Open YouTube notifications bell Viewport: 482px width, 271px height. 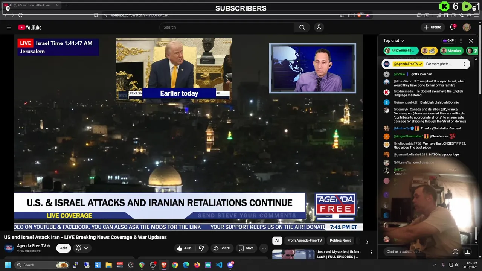point(453,27)
